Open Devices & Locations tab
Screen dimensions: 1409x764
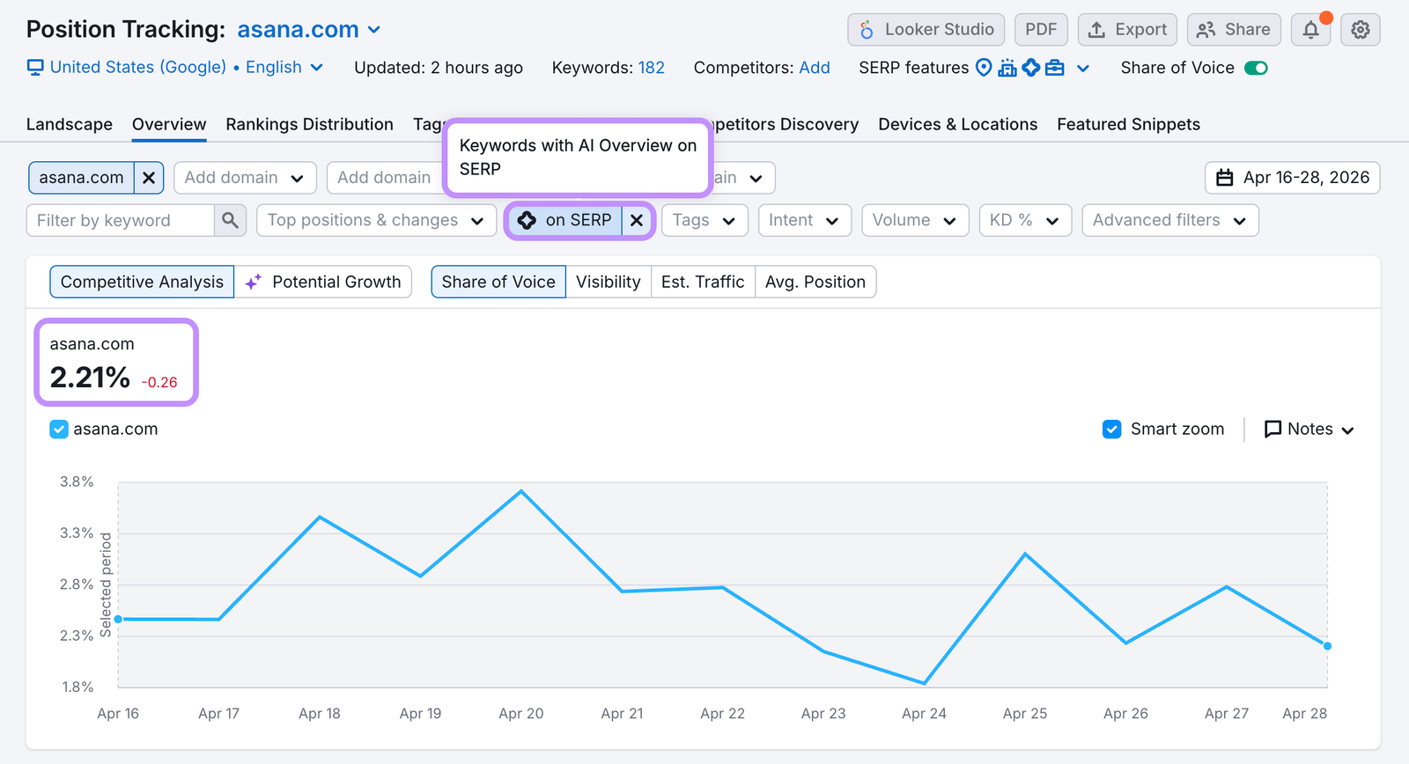tap(957, 124)
